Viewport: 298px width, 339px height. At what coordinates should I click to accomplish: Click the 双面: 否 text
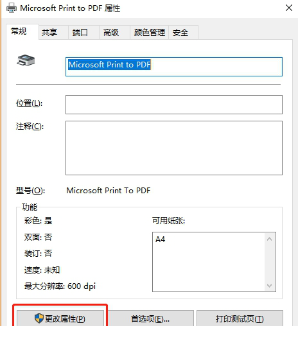tap(39, 237)
